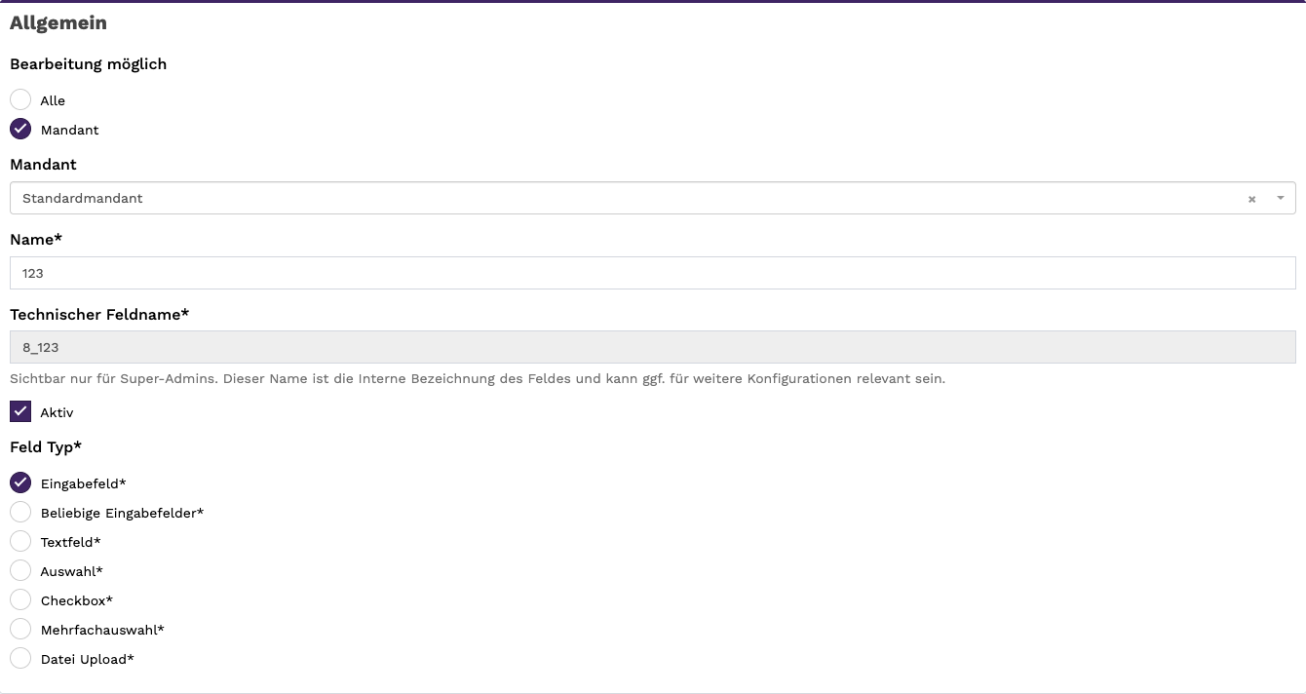Click the Standardmandant combo box
The image size is (1306, 694).
point(653,198)
